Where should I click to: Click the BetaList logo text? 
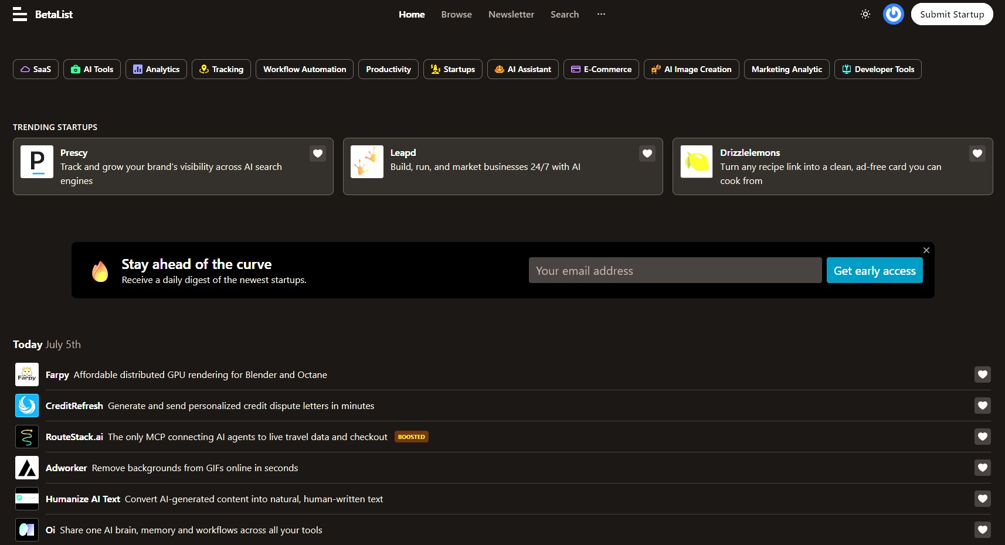click(54, 14)
